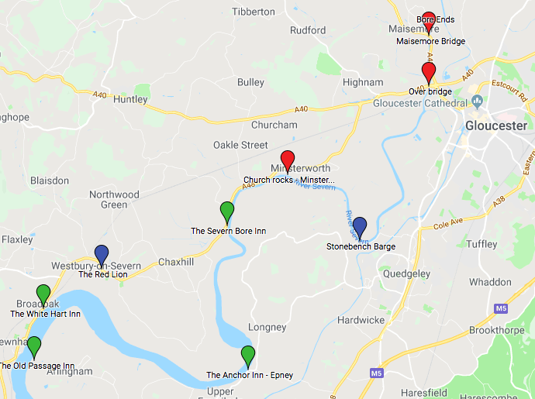Image resolution: width=535 pixels, height=399 pixels.
Task: Select the Stonebench Barge text label
Action: click(361, 246)
